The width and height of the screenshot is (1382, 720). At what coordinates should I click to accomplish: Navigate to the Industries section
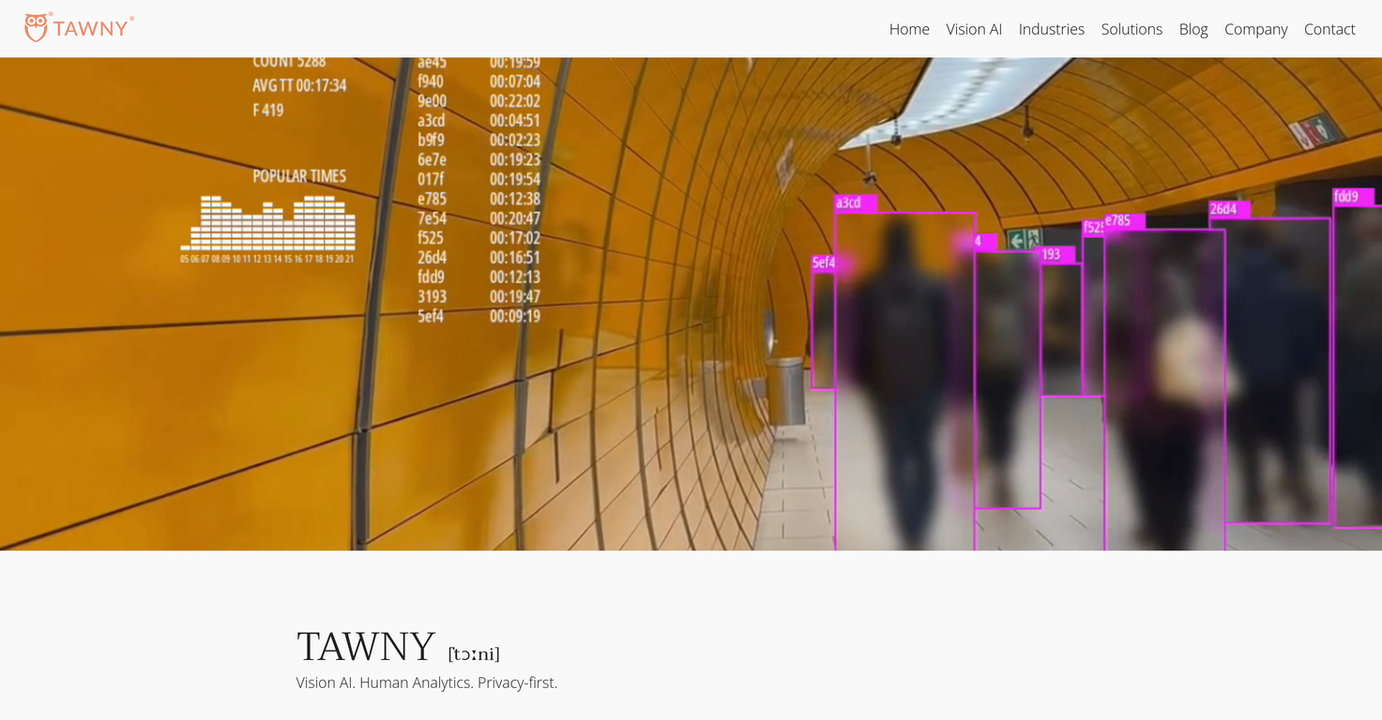1051,29
